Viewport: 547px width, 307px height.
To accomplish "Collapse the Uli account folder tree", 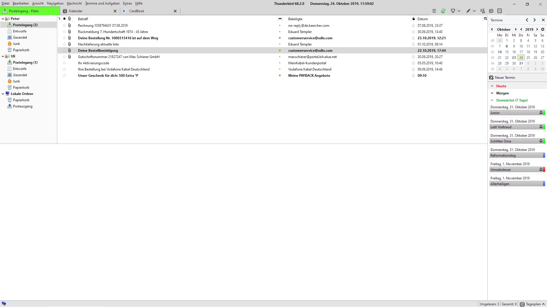I will (x=3, y=56).
